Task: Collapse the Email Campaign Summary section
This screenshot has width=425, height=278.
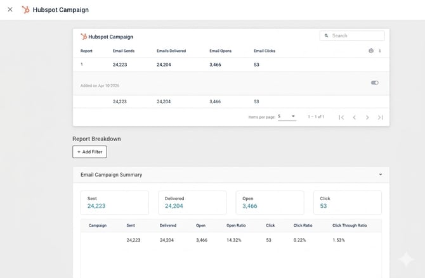Action: coord(381,175)
